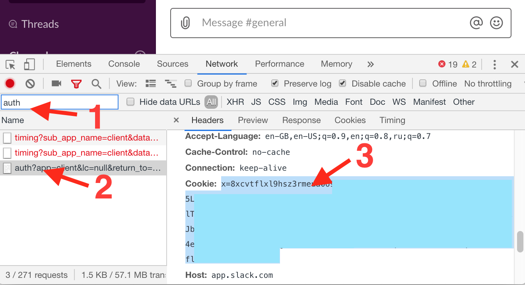Viewport: 525px width, 285px height.
Task: Click the Connection: keep-alive header line
Action: pos(236,168)
